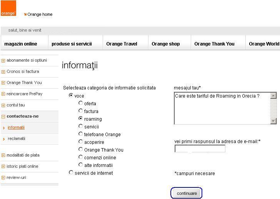Click the continuare button

tap(187, 193)
